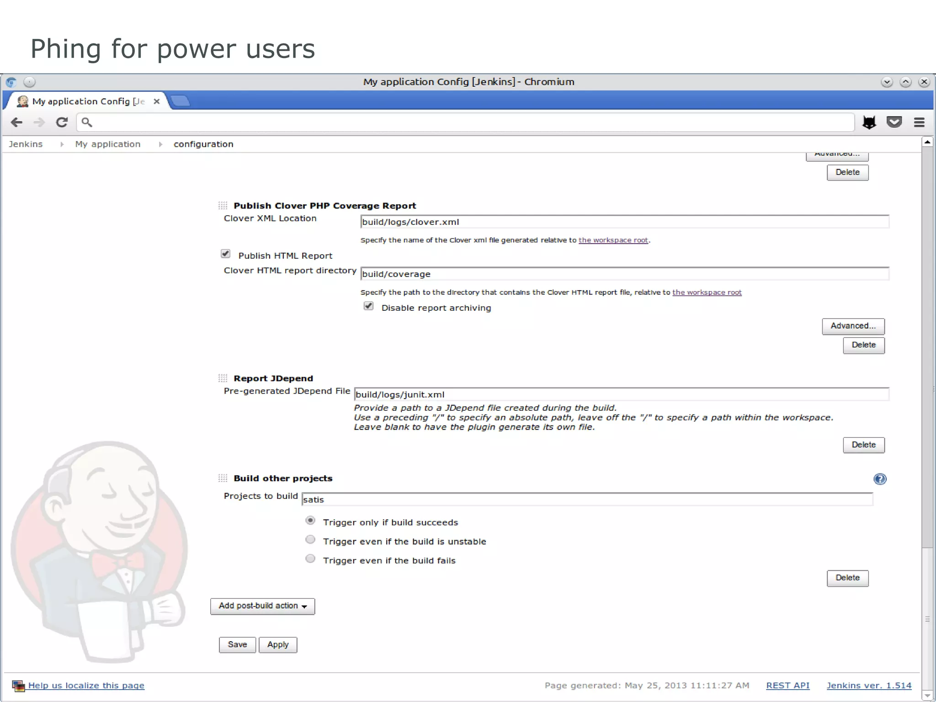Close the My application Config tab

point(156,101)
